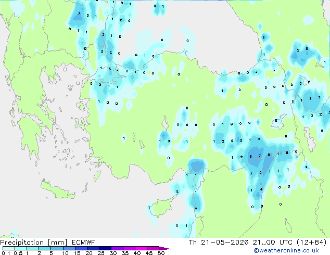
Task: Click the purple 30–35 mm legend swatch
Action: (x=117, y=248)
